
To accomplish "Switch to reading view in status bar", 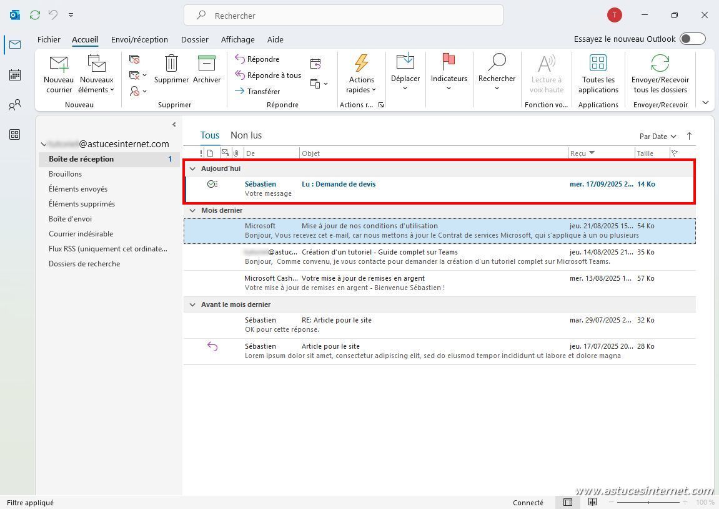I will (592, 502).
